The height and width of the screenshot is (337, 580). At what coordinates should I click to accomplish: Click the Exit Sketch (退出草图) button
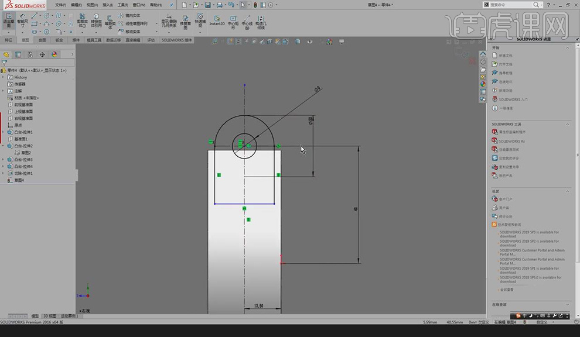click(8, 20)
